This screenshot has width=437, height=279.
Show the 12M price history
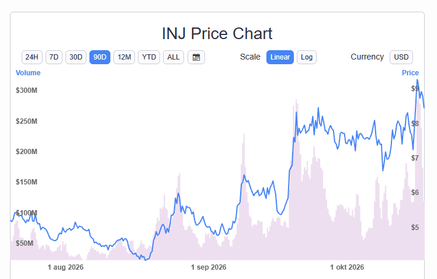tap(124, 57)
